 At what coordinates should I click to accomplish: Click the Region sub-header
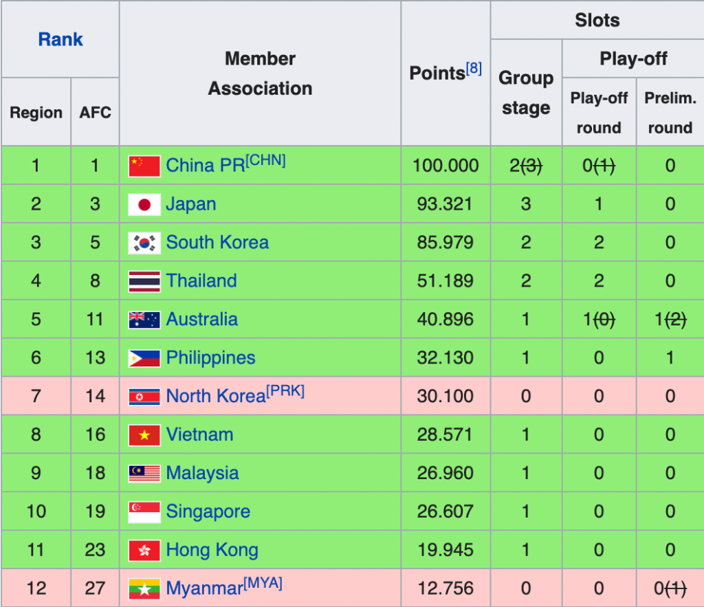pos(36,112)
